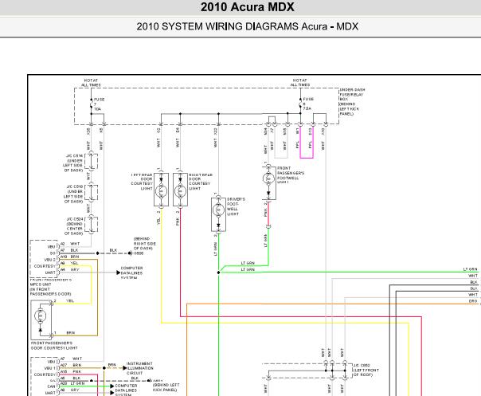Select the '2010 Acura MDX' page title
Viewport: 481px width, 396px height.
tap(247, 7)
